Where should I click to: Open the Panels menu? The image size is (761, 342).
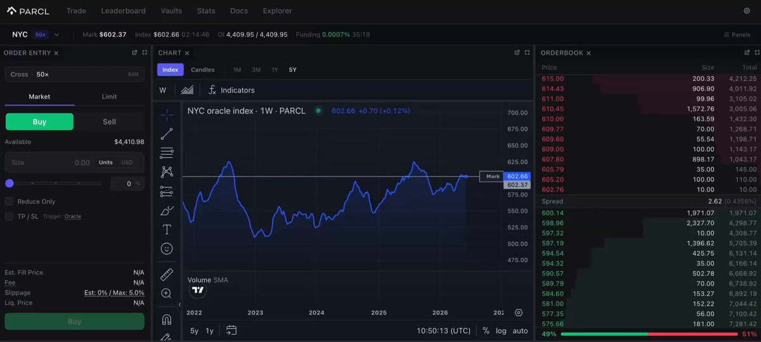737,35
